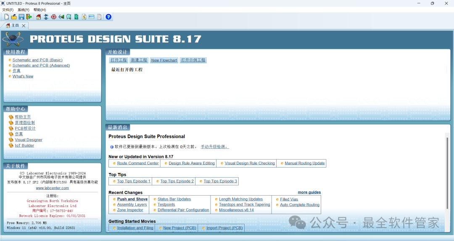Close the 主页 tab
The height and width of the screenshot is (241, 454).
(x=24, y=26)
